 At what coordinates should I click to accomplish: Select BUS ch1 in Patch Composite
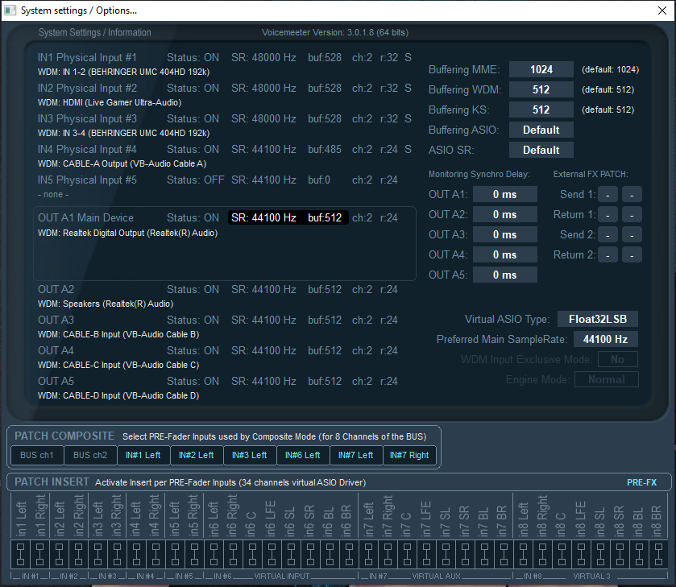(36, 455)
